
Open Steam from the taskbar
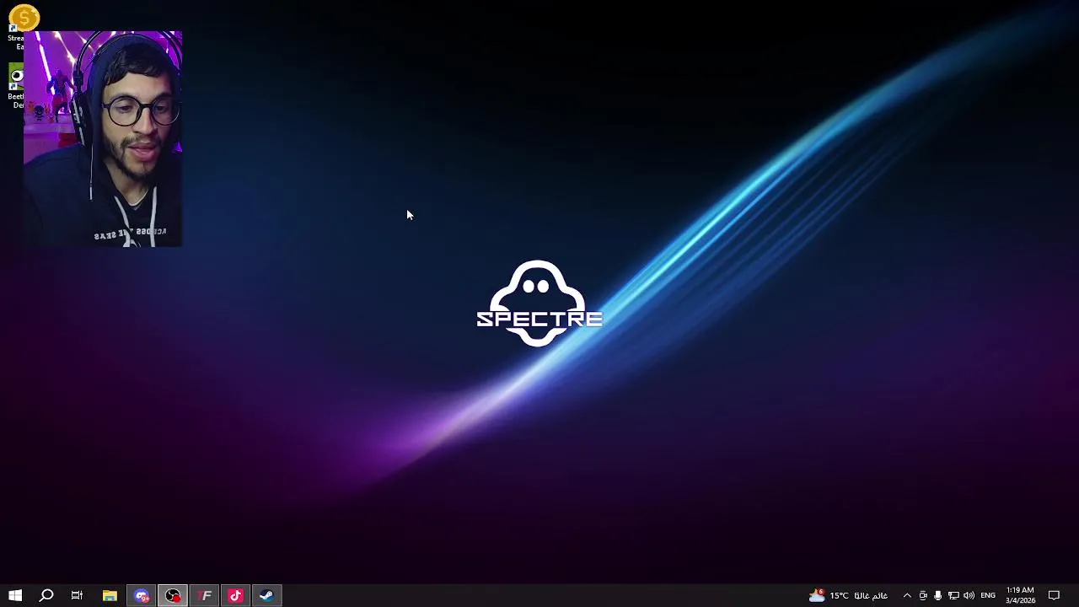266,596
